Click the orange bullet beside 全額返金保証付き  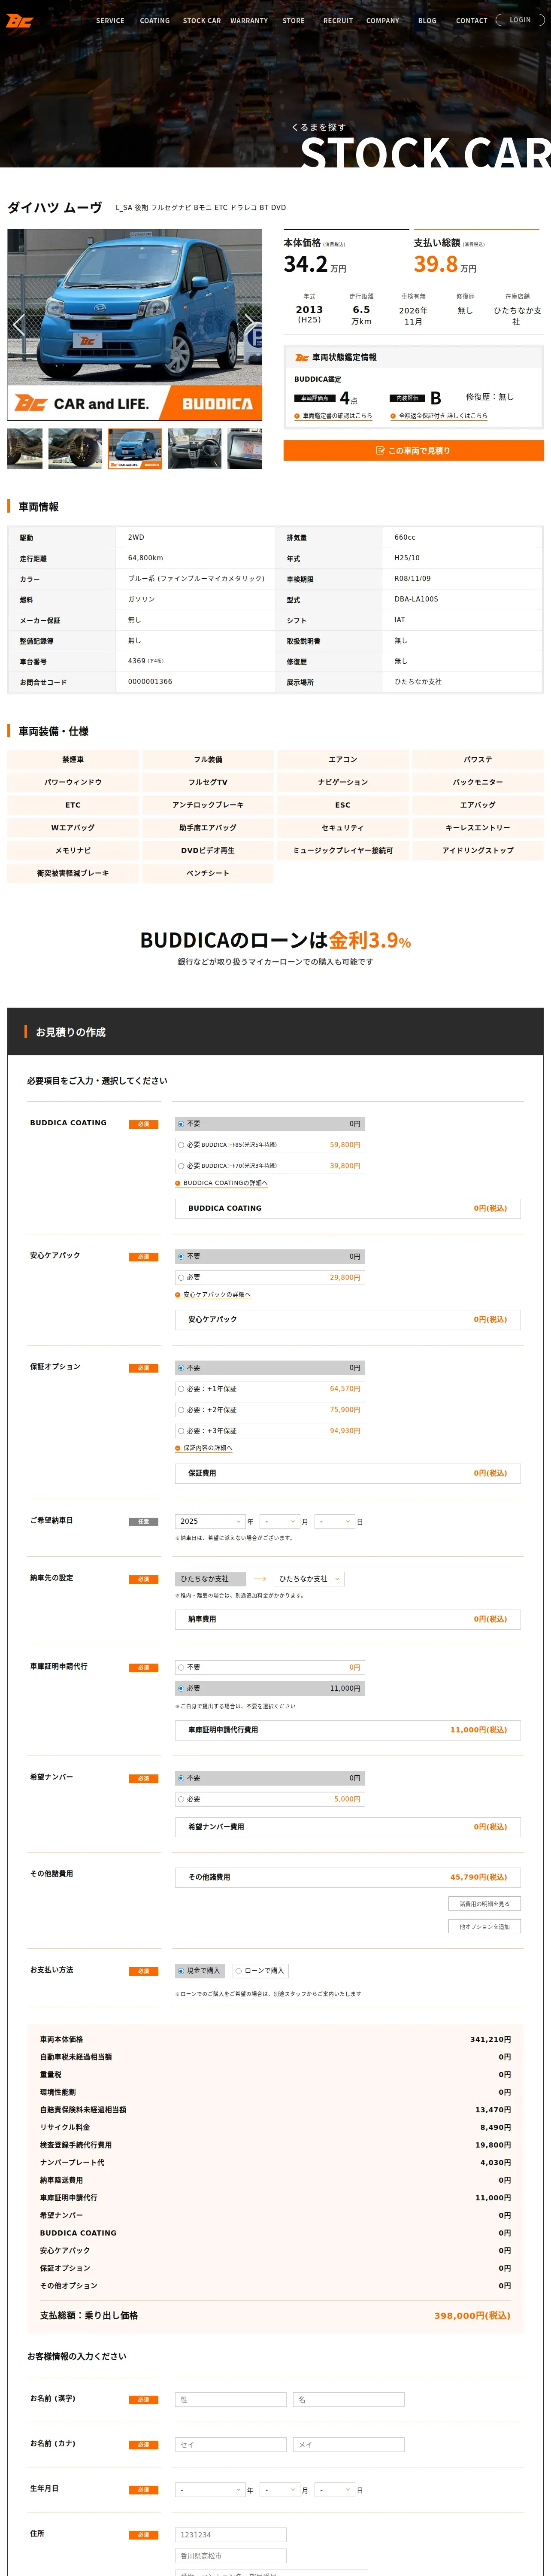point(393,416)
